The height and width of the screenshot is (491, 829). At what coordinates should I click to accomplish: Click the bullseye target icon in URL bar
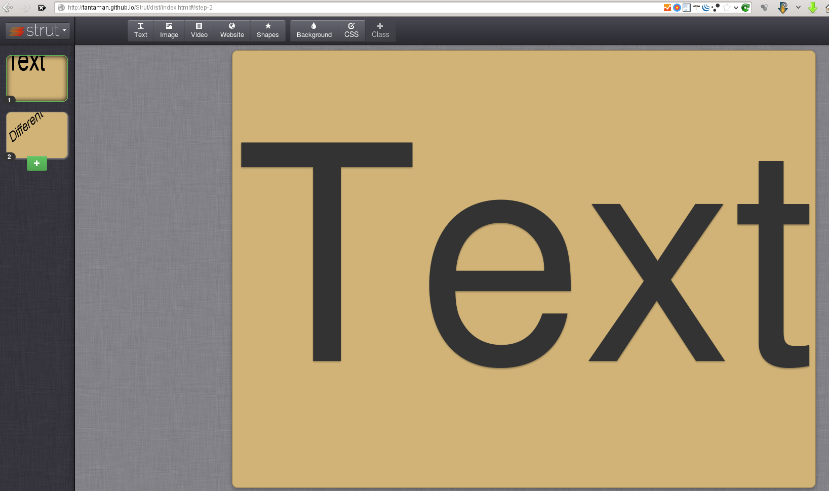677,8
